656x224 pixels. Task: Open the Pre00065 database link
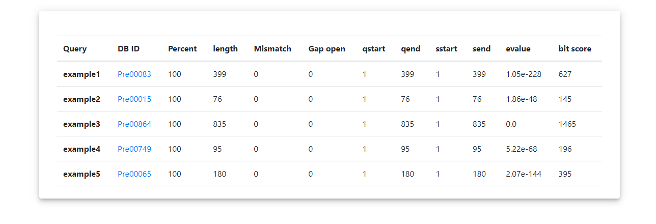pos(134,174)
